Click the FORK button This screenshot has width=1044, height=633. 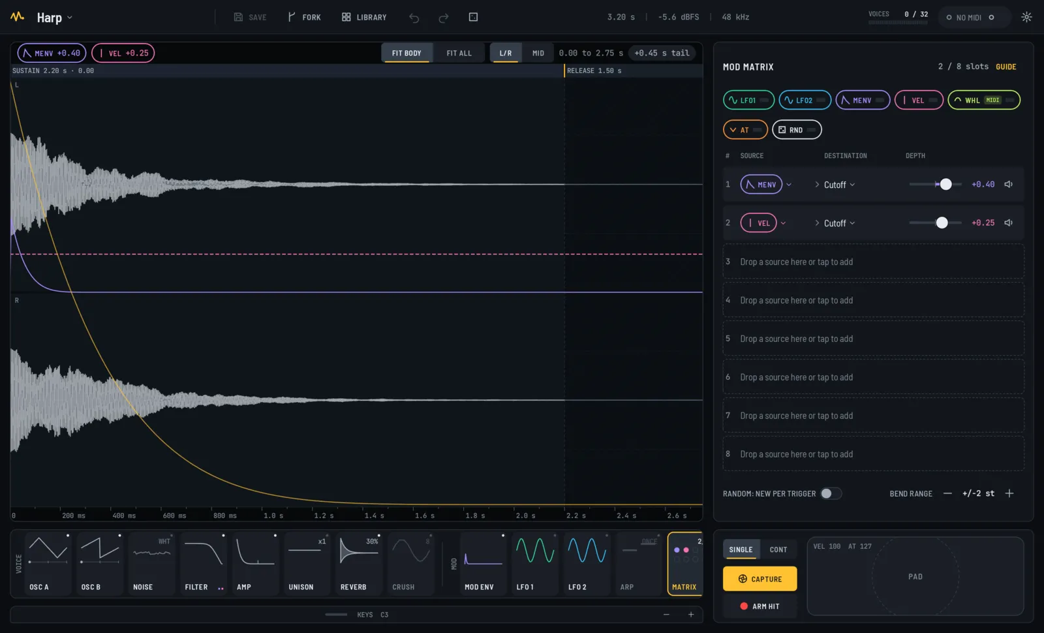[x=304, y=18]
